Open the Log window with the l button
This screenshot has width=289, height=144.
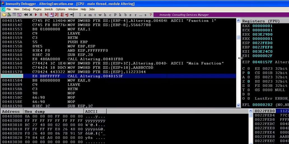click(x=80, y=15)
